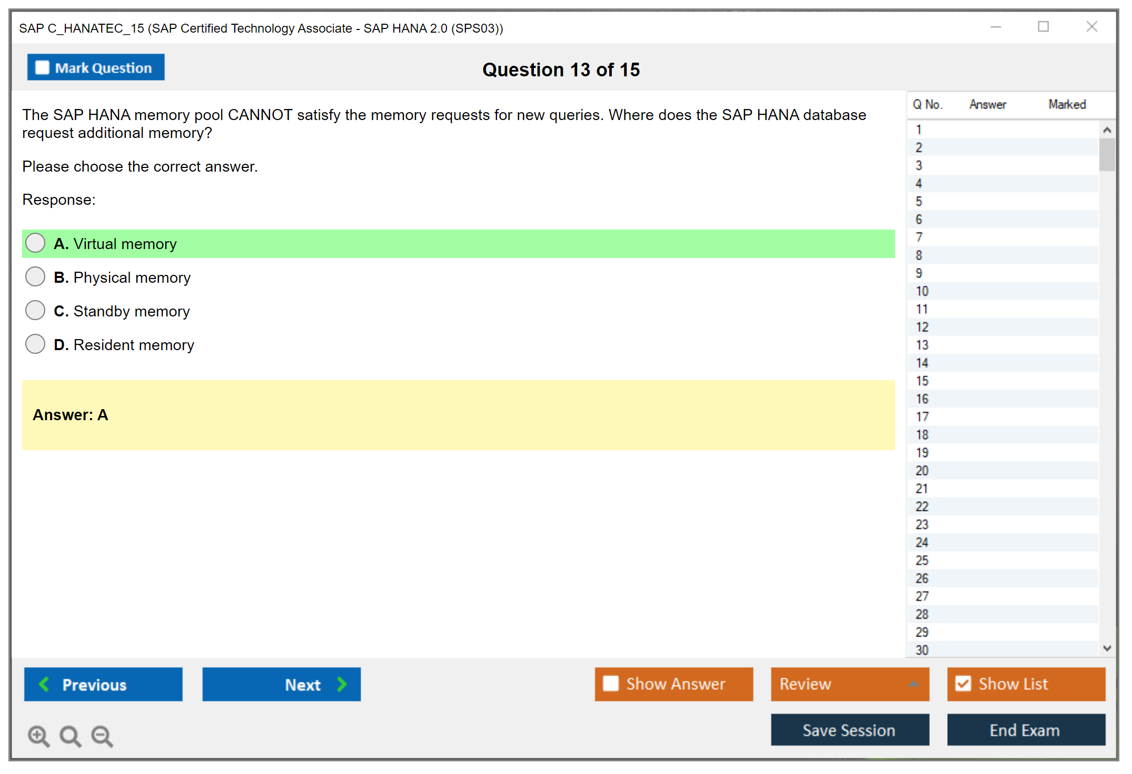Click the zoom out magnifier icon
Image resolution: width=1132 pixels, height=774 pixels.
pos(102,736)
